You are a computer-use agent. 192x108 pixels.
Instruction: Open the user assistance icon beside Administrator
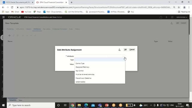coord(172,17)
